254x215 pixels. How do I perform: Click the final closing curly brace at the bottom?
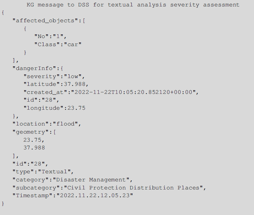point(3,204)
